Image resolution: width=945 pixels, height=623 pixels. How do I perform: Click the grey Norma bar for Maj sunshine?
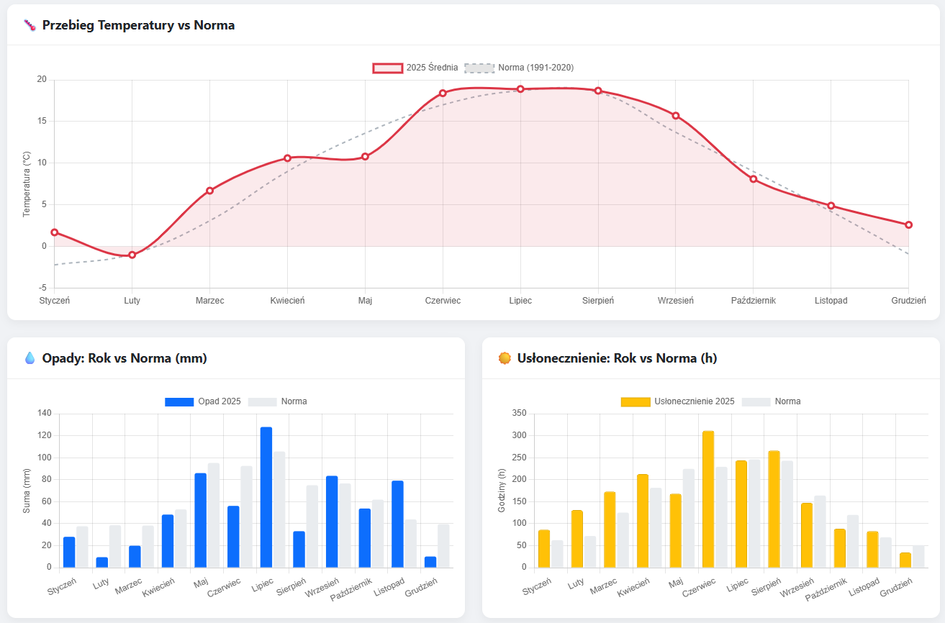click(689, 518)
